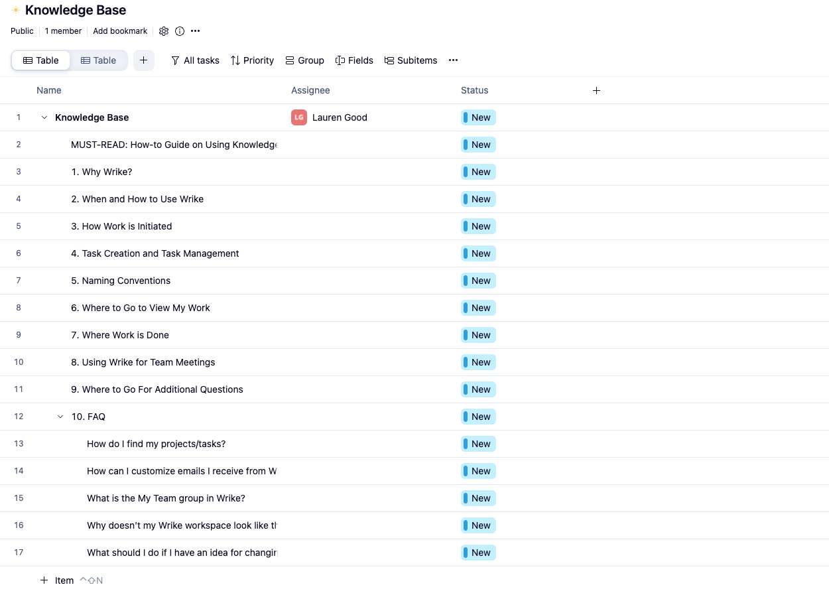
Task: Collapse the Knowledge Base parent row
Action: click(x=44, y=117)
